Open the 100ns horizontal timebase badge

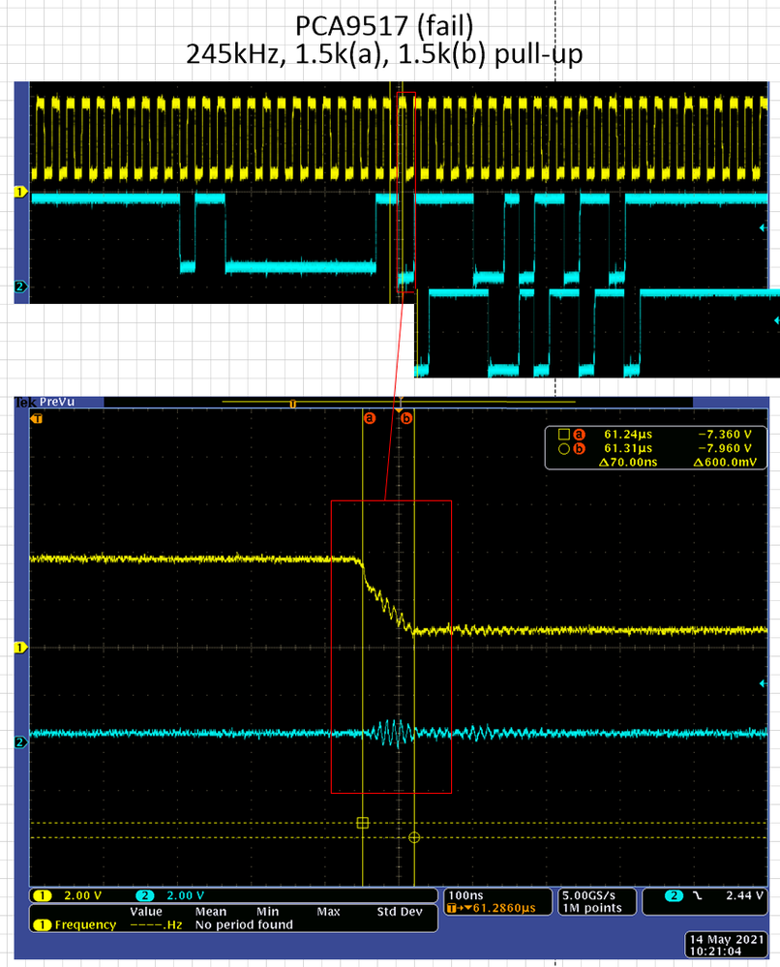[x=465, y=895]
